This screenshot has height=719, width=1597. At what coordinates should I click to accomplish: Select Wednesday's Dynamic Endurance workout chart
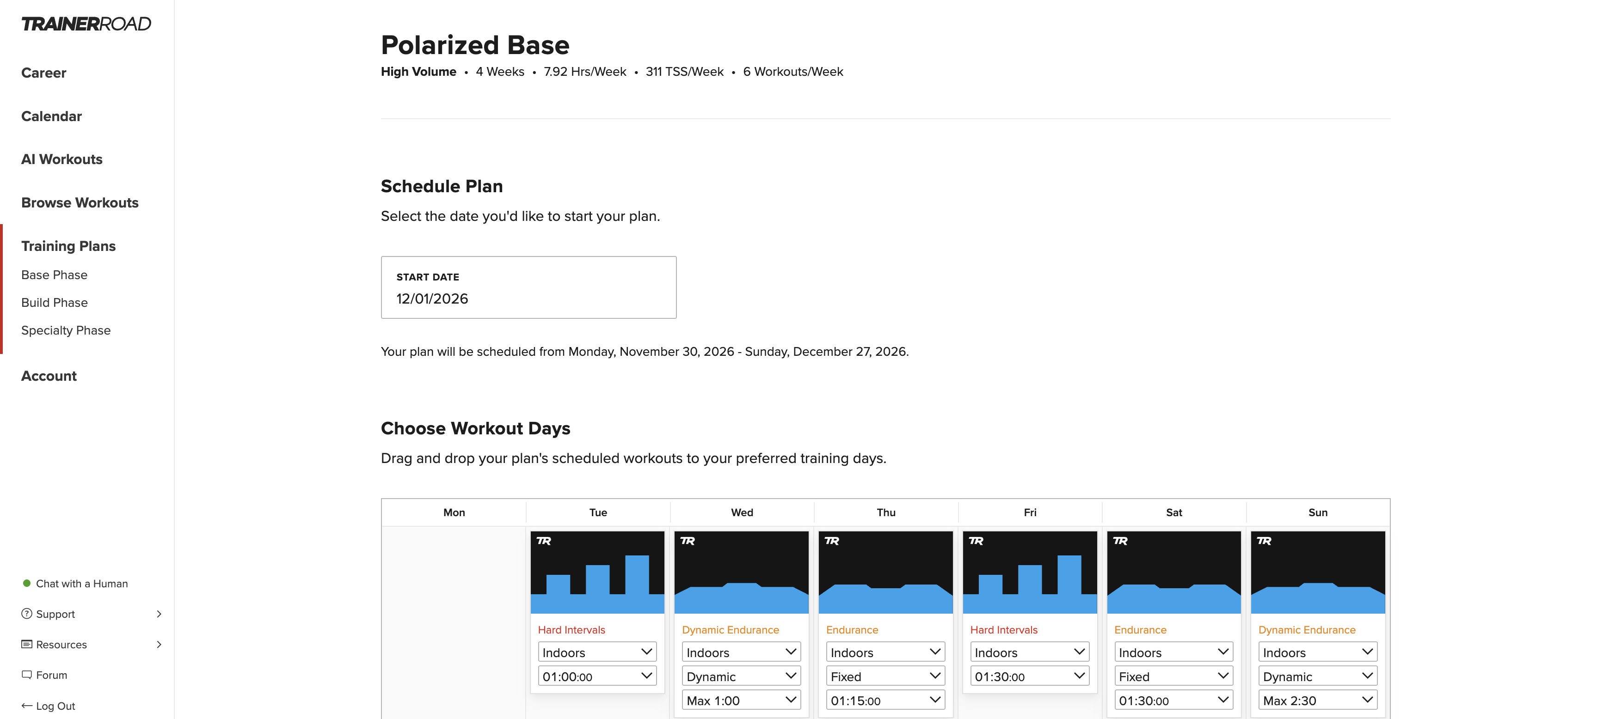pos(742,572)
